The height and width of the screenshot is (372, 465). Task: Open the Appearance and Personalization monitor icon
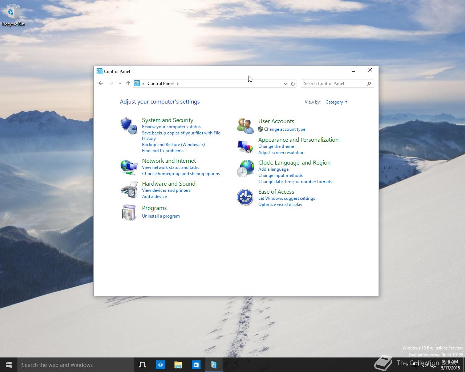[x=245, y=146]
